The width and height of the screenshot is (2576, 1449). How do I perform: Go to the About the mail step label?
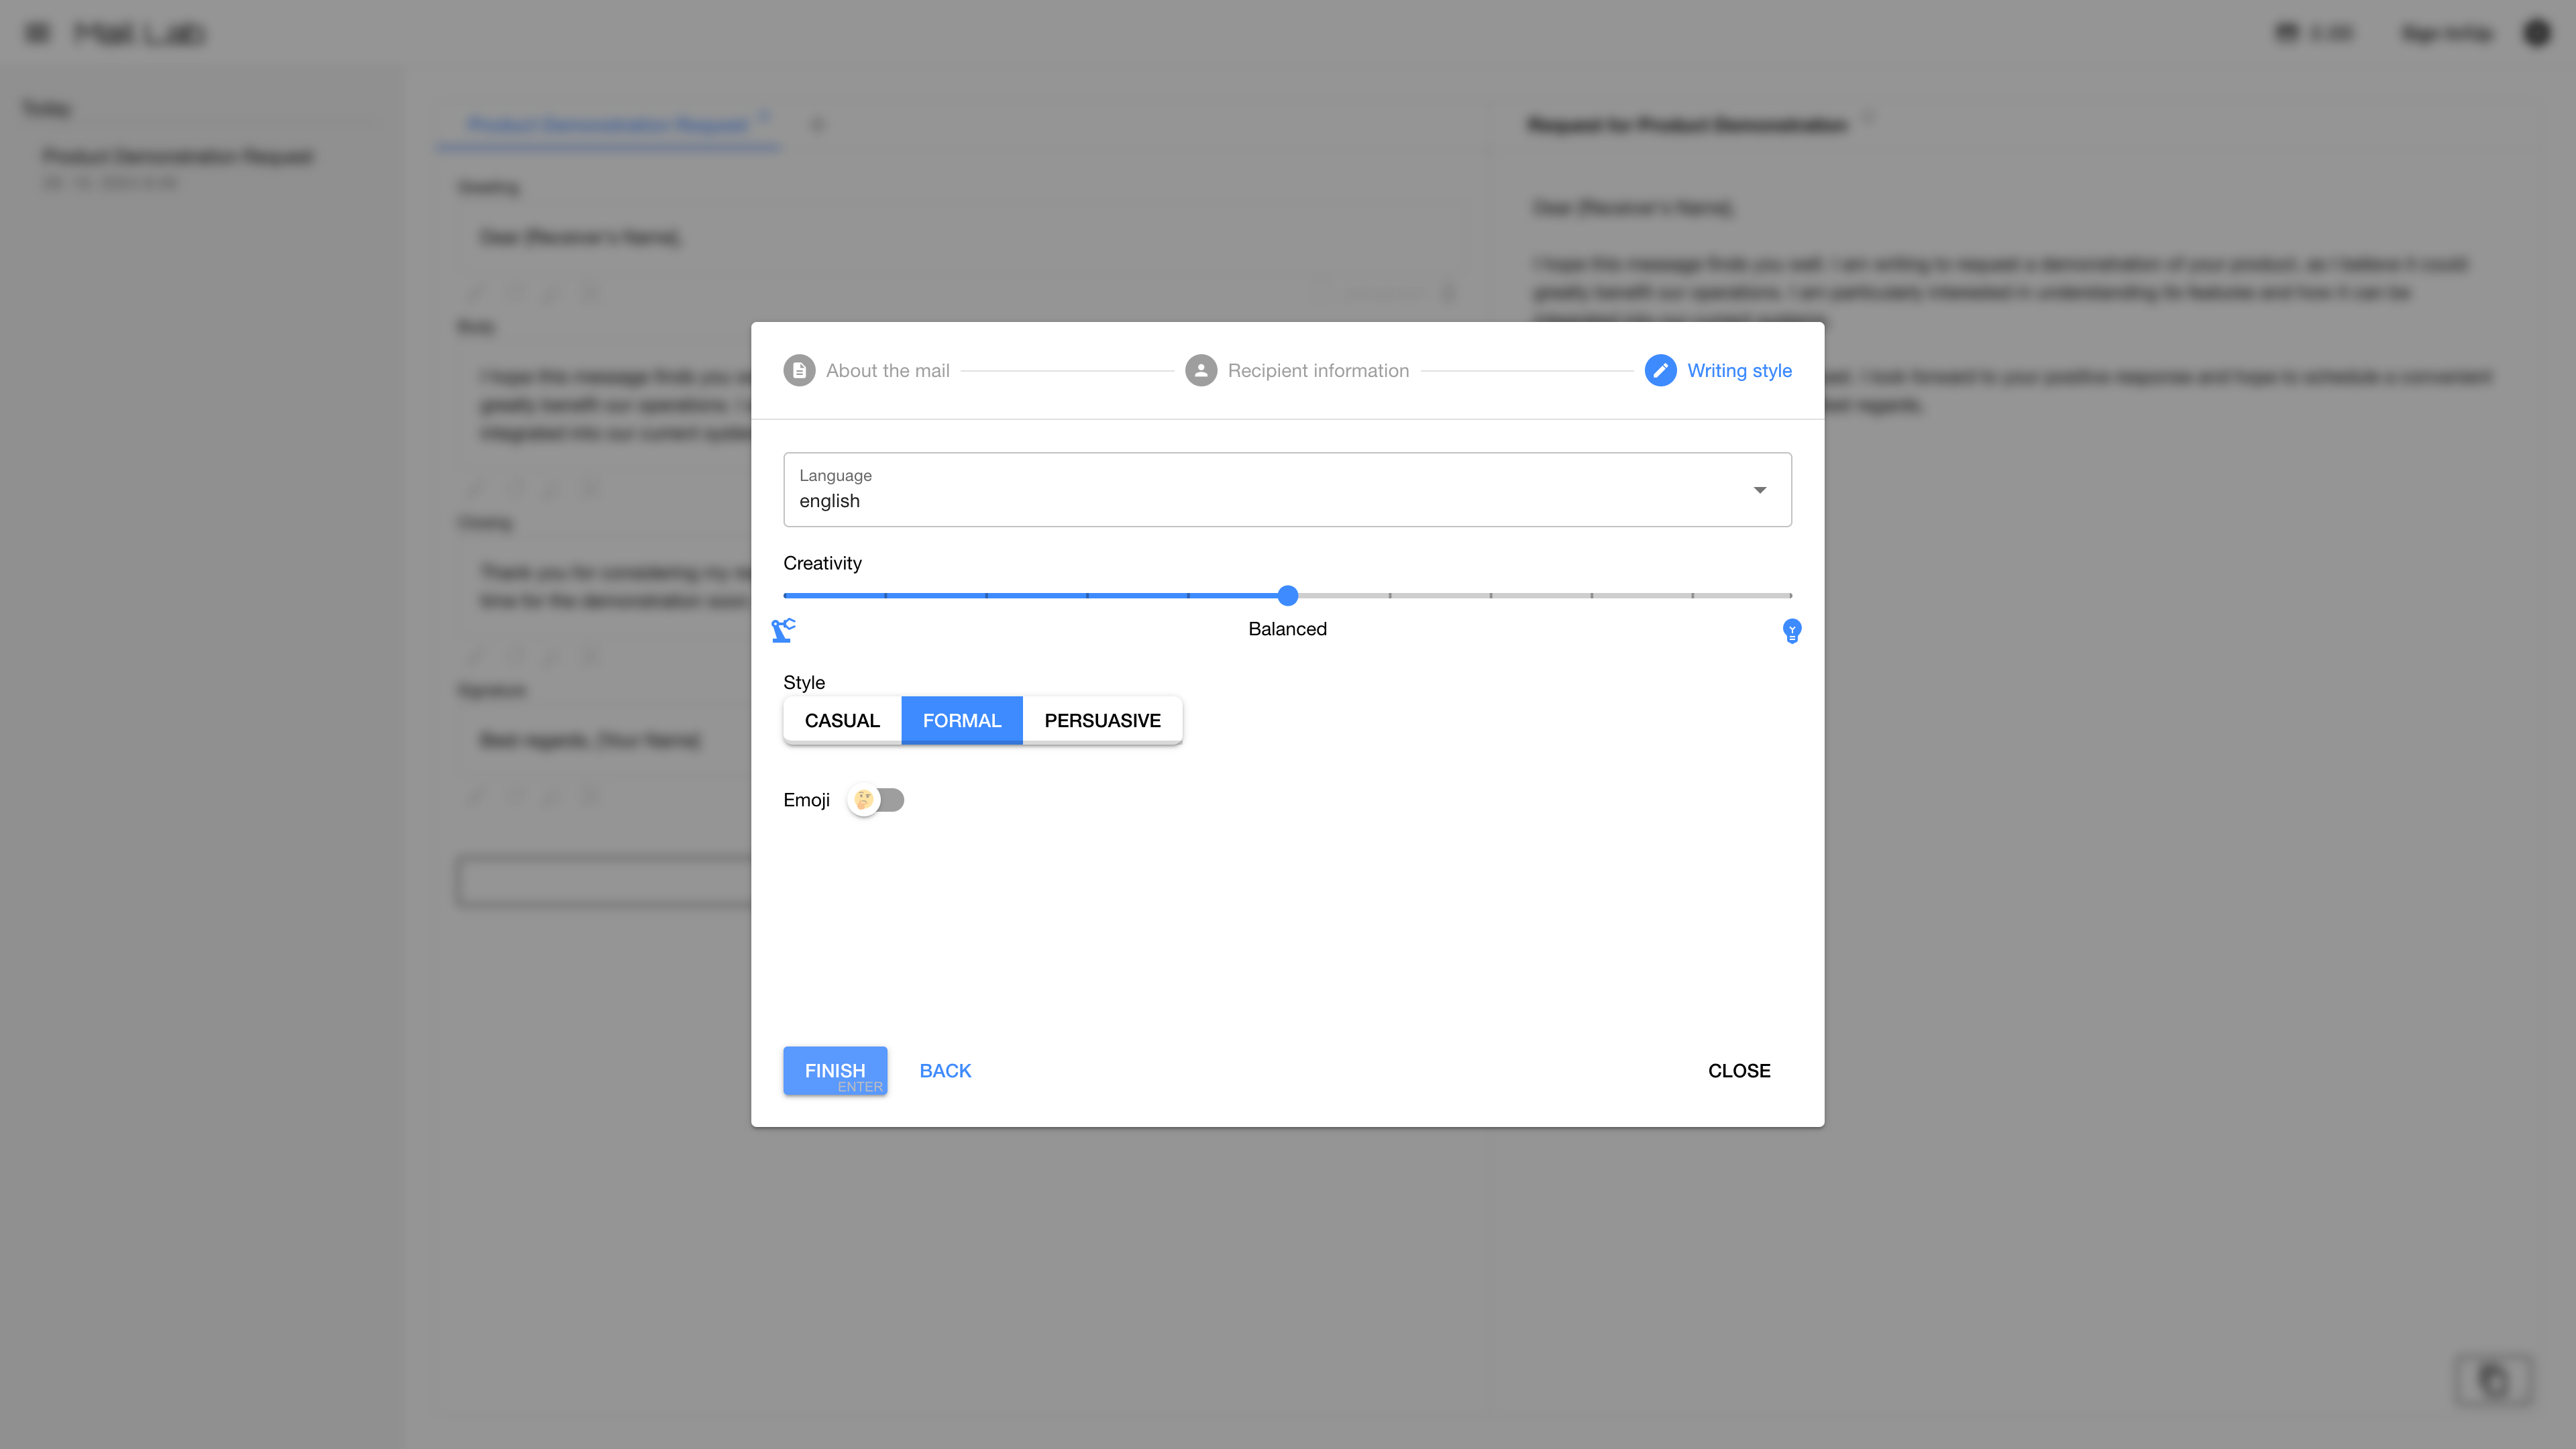887,370
